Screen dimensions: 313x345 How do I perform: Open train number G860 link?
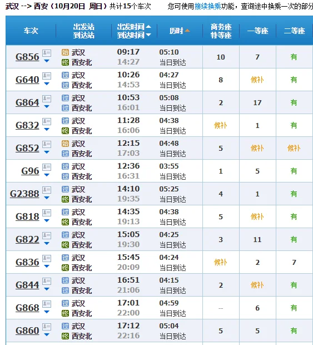pos(27,331)
